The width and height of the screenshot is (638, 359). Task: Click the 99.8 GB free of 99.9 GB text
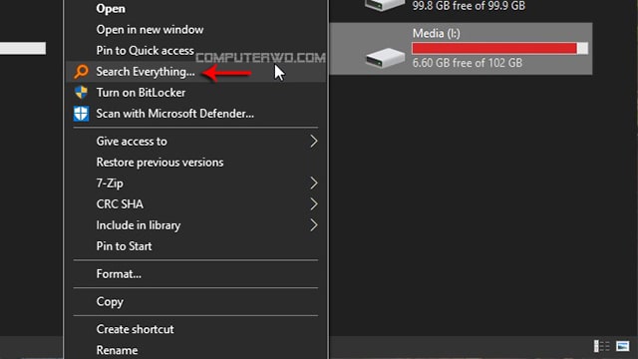469,6
